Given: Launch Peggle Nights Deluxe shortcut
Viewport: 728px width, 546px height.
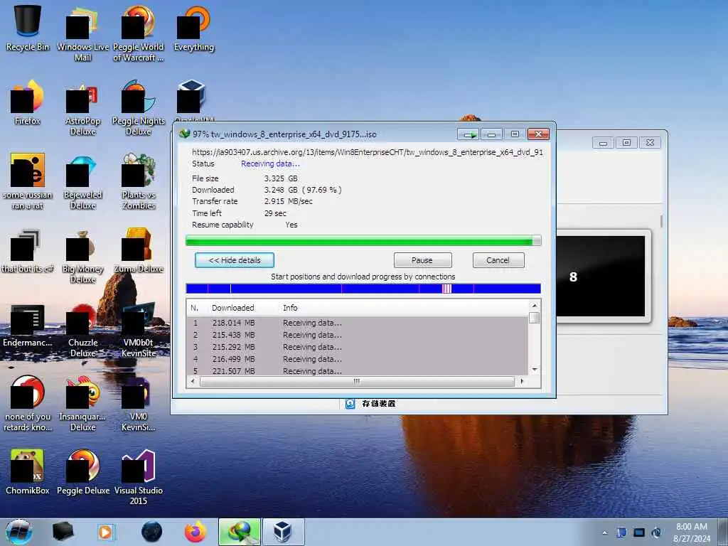Looking at the screenshot, I should 139,108.
